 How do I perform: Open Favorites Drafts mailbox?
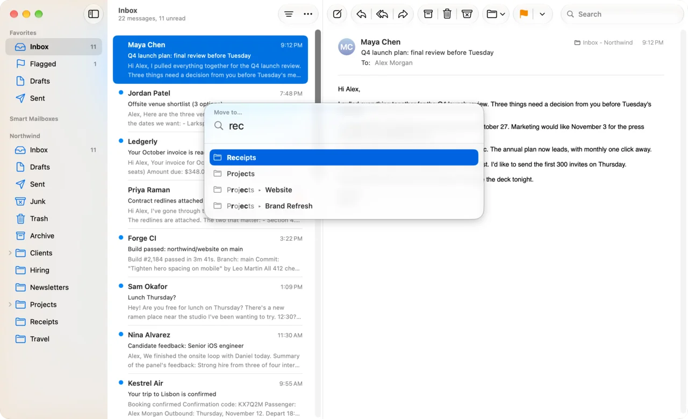tap(54, 81)
